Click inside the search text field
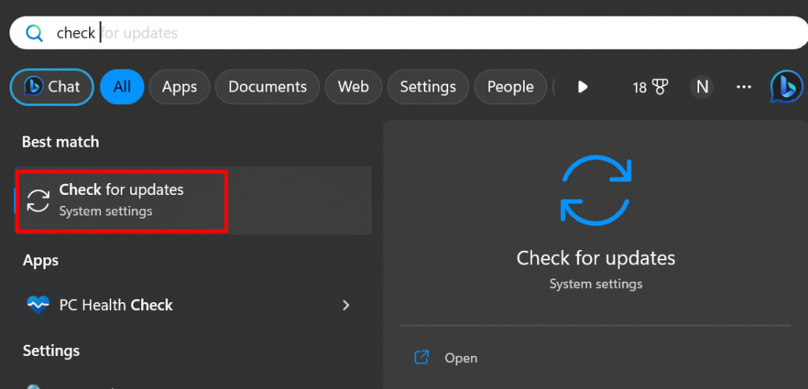Viewport: 808px width, 389px height. tap(408, 33)
